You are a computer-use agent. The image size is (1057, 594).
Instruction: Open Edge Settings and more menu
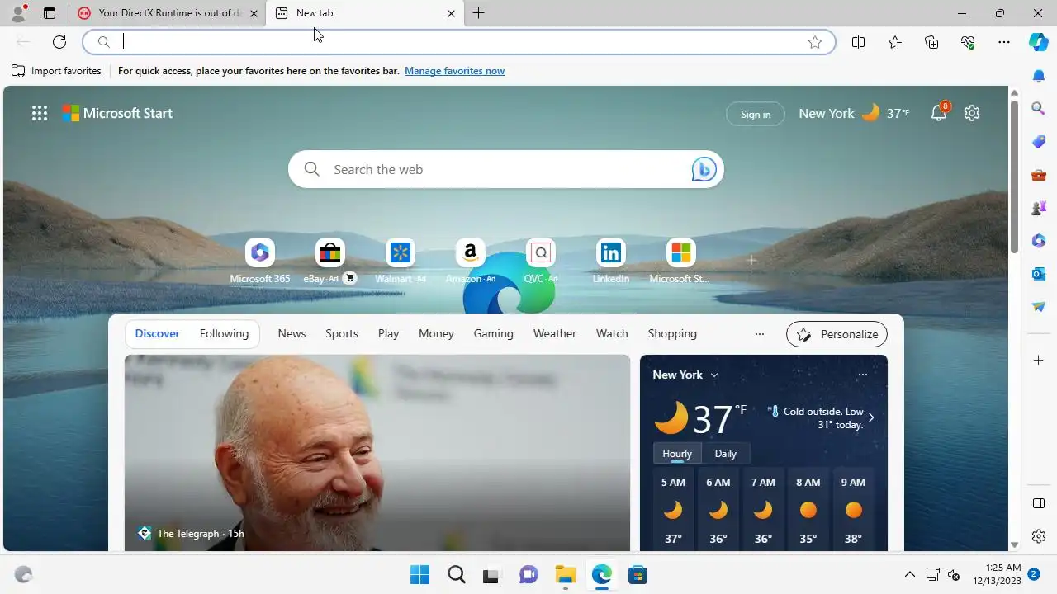pos(1004,42)
